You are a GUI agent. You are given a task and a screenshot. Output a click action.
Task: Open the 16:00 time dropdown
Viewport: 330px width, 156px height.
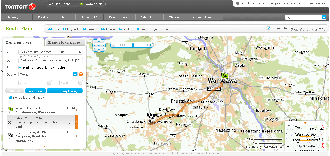tap(71, 83)
